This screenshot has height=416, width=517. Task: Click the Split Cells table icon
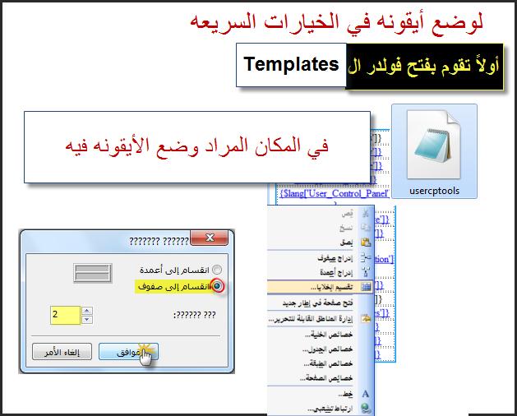pyautogui.click(x=366, y=287)
